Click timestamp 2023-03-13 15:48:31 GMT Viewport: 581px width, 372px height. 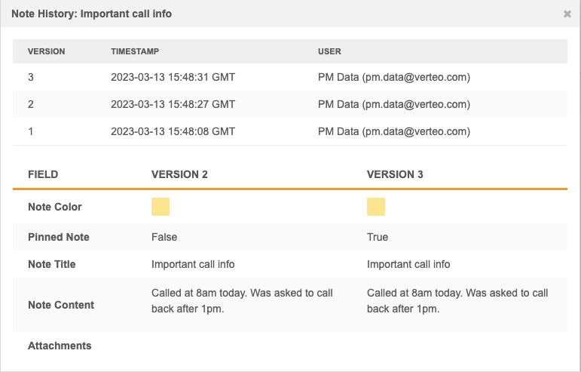point(173,77)
